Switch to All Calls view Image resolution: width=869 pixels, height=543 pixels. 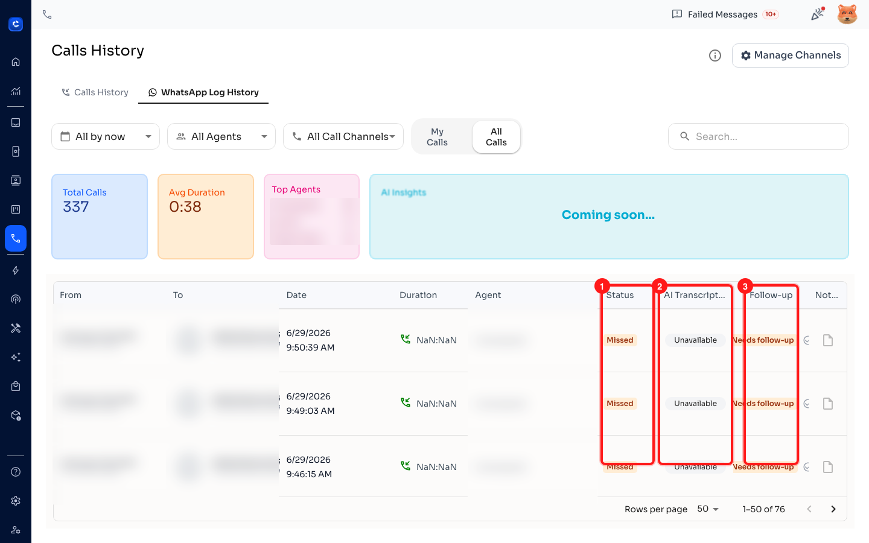[x=496, y=137]
